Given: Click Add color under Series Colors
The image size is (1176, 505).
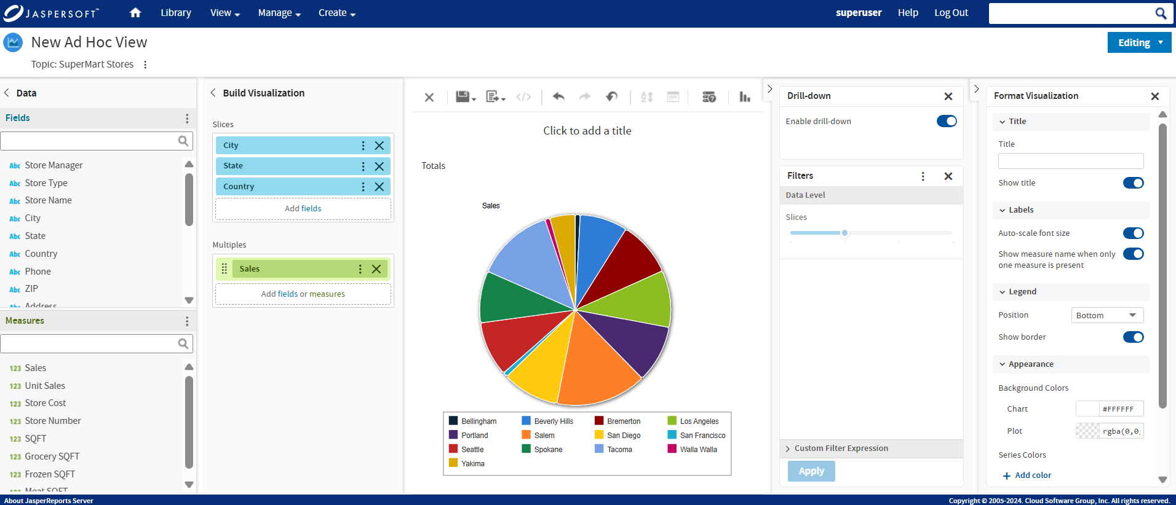Looking at the screenshot, I should coord(1027,476).
